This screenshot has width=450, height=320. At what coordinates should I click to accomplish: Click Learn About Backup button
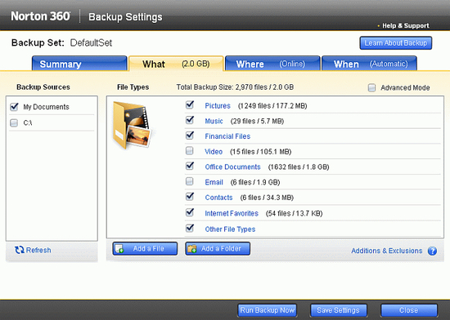(396, 43)
